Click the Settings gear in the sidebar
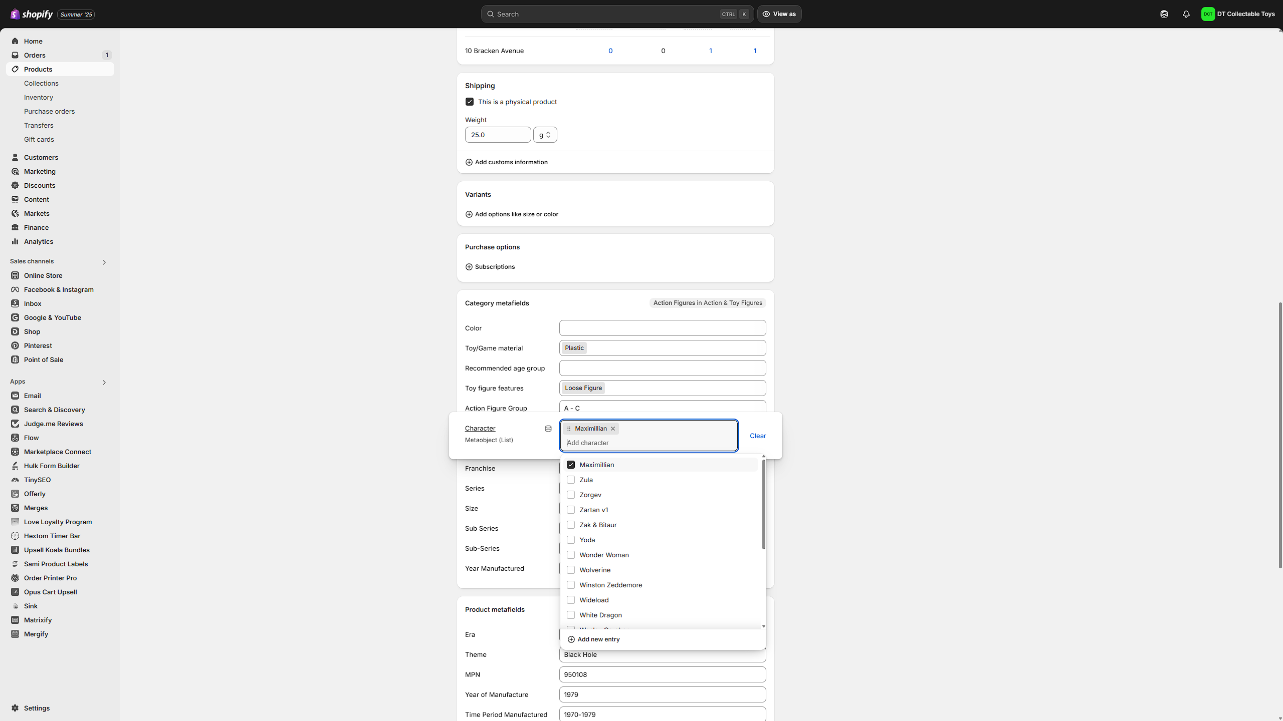The height and width of the screenshot is (721, 1283). (16, 708)
